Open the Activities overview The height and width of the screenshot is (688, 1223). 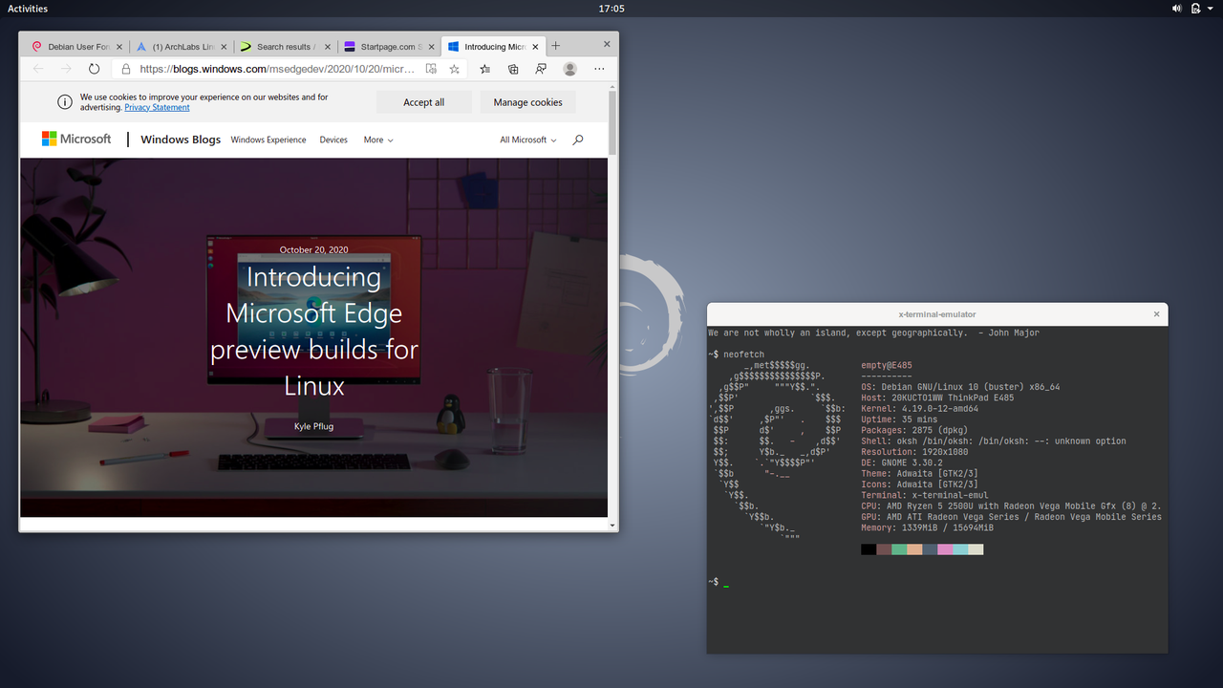(x=28, y=9)
